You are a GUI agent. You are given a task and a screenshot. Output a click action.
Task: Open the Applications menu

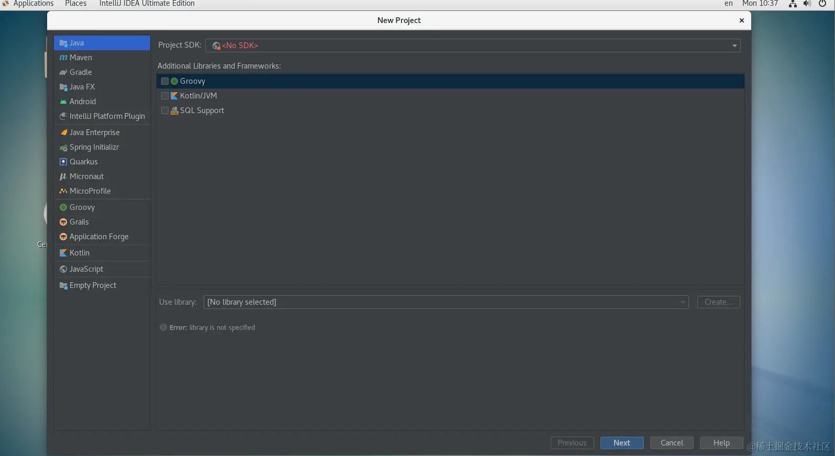(x=34, y=4)
